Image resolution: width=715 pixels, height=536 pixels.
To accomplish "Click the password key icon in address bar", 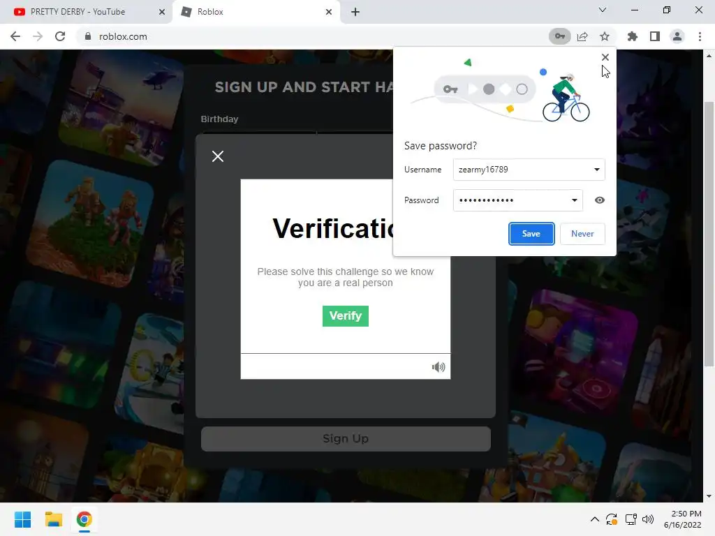I will tap(559, 36).
